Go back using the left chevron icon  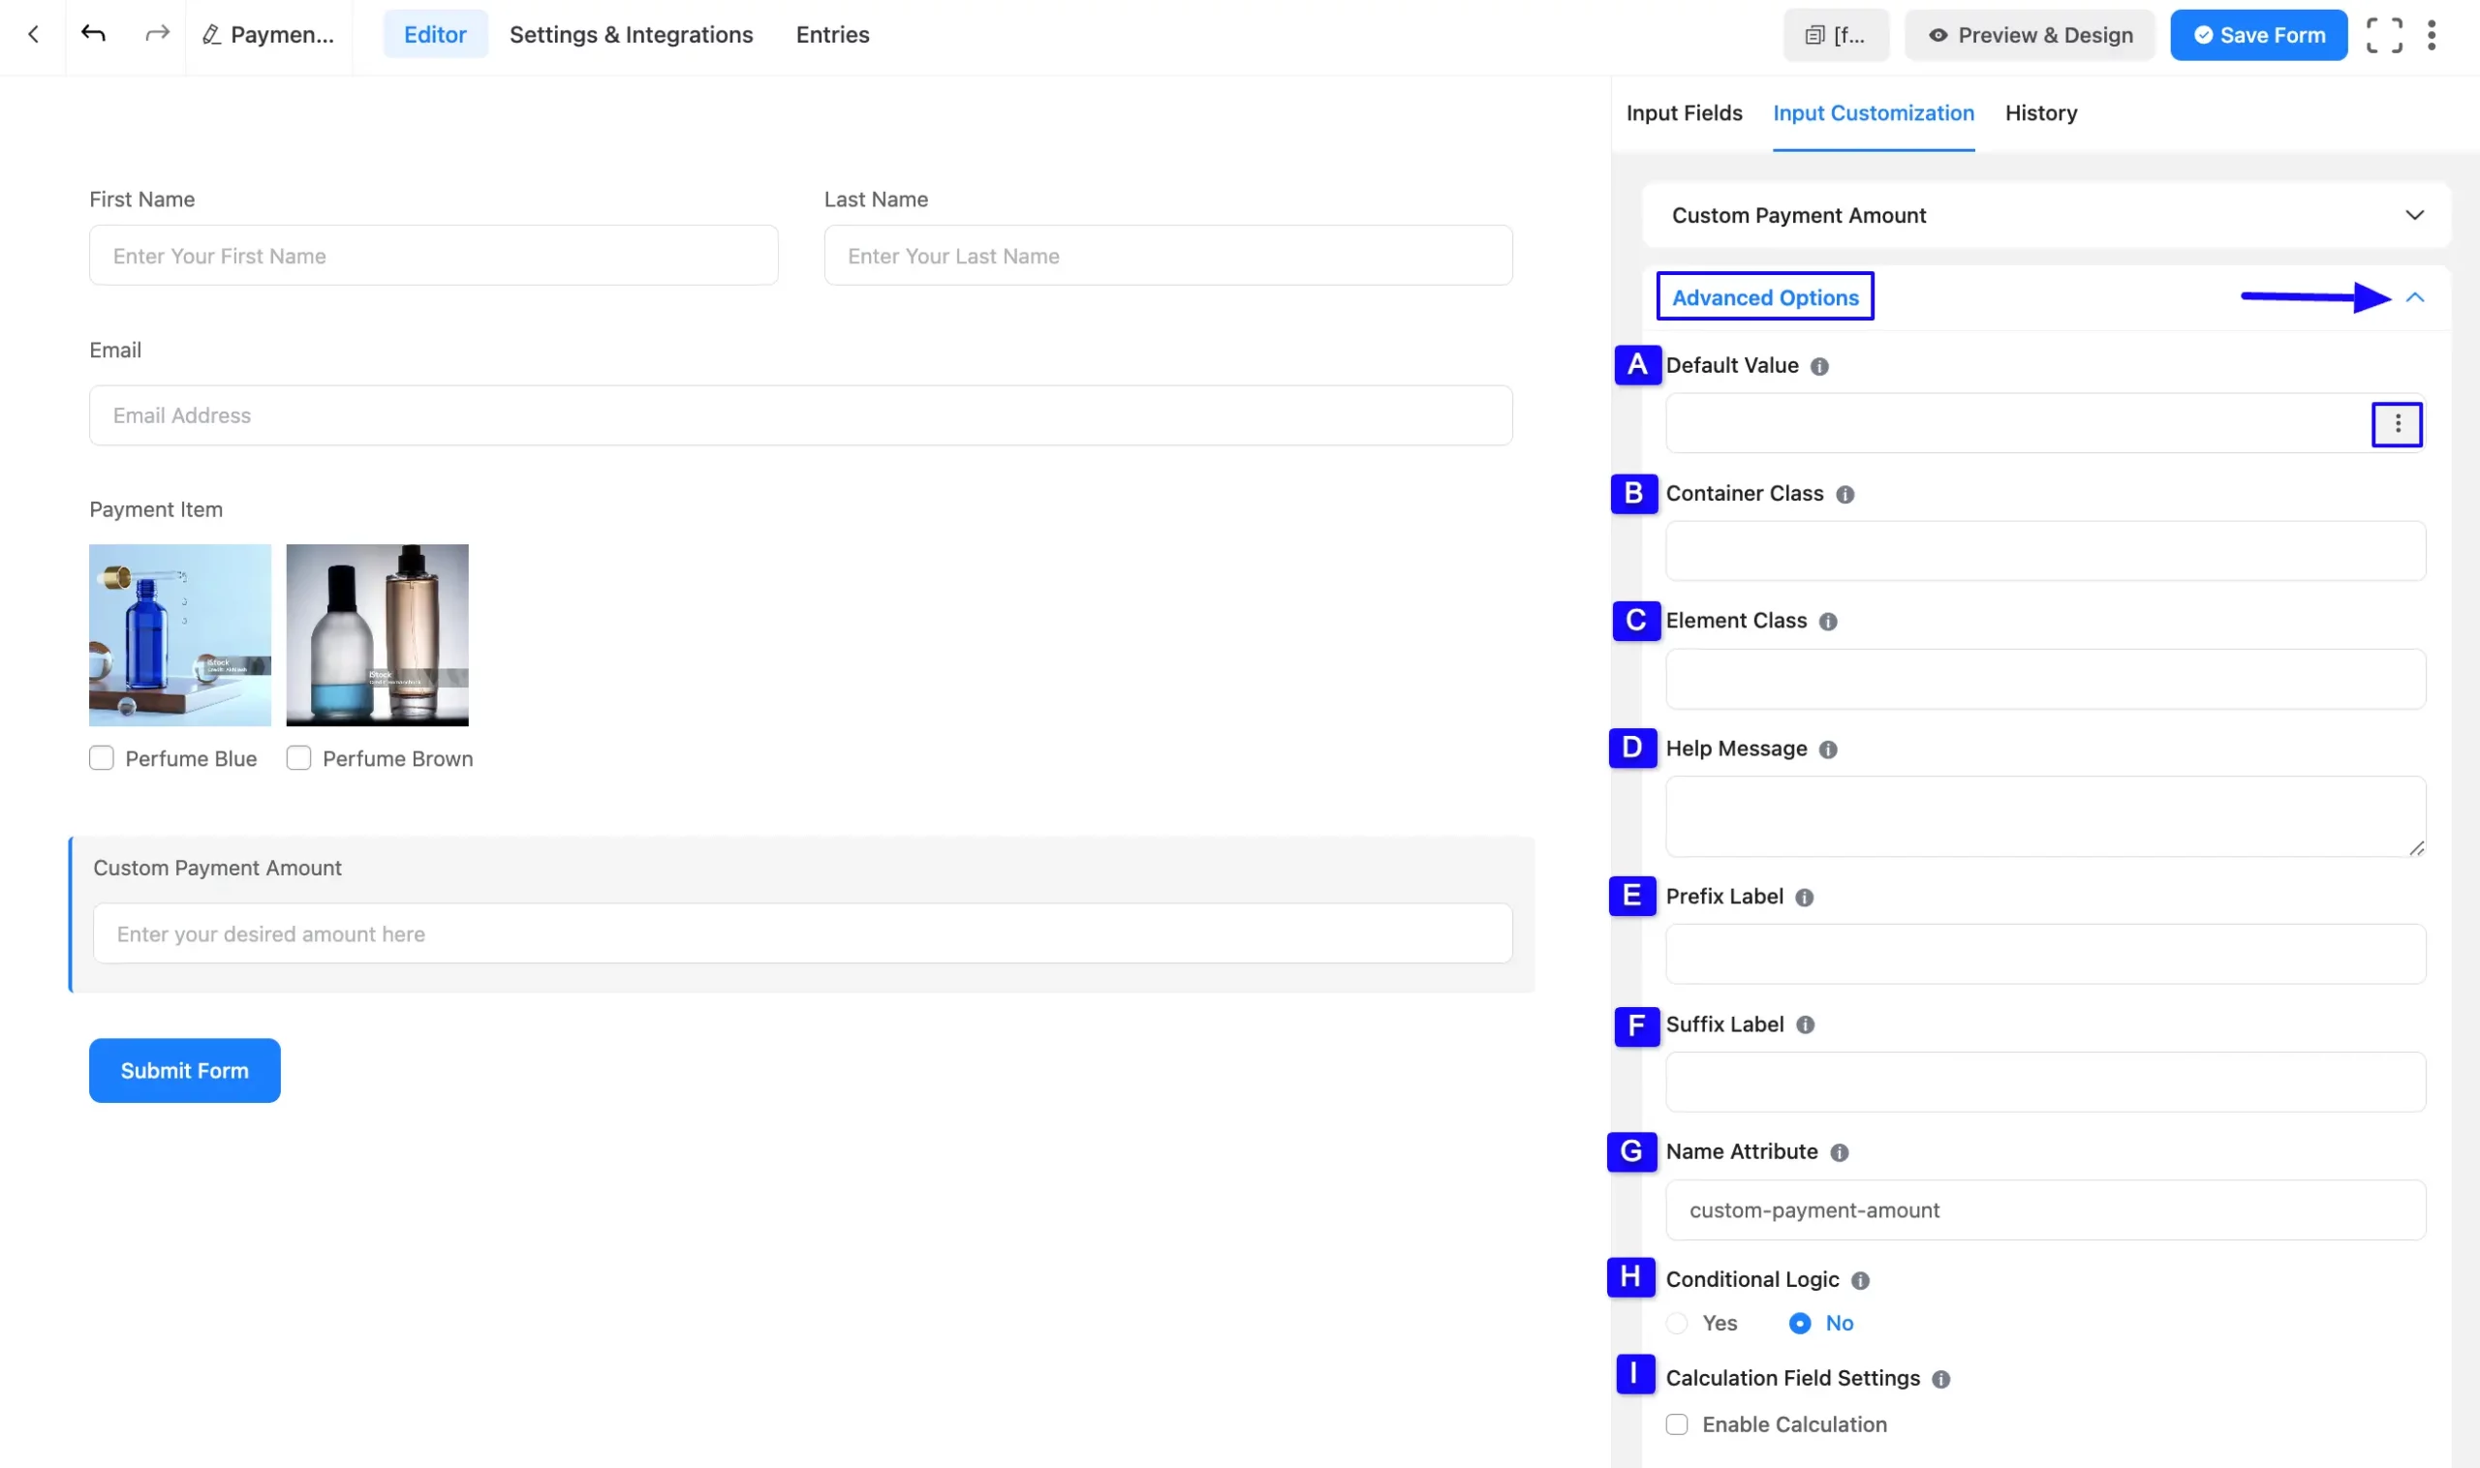click(33, 35)
